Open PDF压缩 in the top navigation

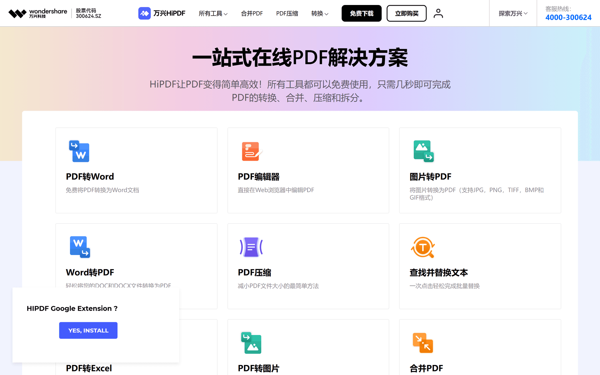[x=287, y=13]
